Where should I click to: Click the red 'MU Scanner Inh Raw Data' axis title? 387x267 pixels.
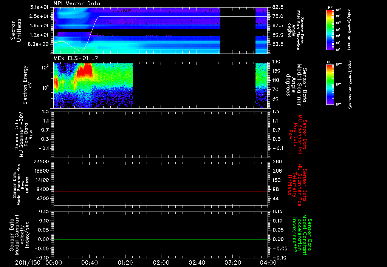coord(298,135)
